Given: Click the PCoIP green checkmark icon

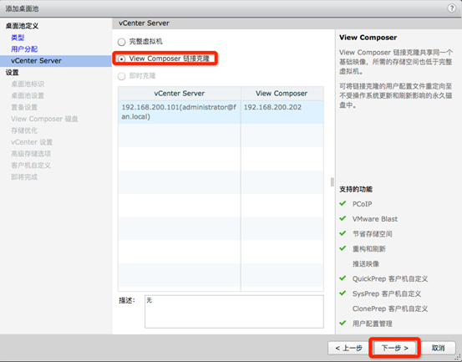Looking at the screenshot, I should [343, 203].
